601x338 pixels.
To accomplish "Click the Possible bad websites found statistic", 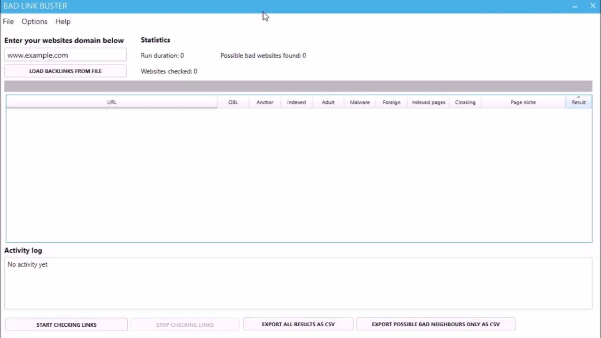I will 263,55.
